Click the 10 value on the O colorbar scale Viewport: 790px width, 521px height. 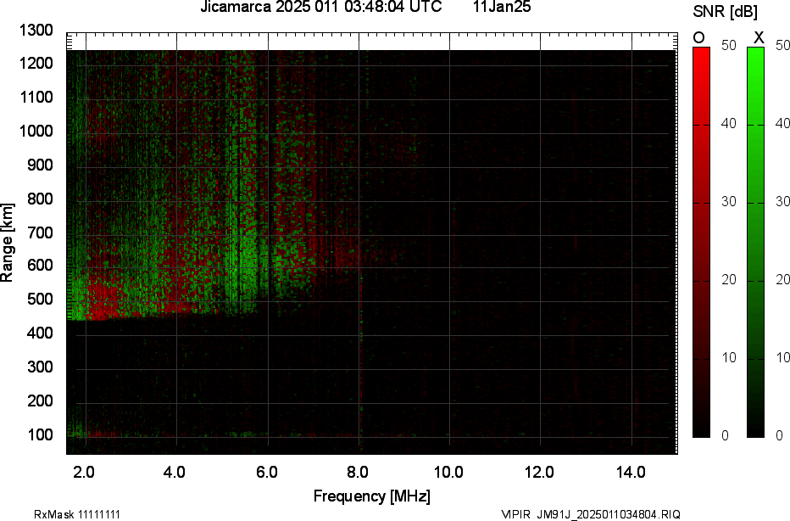tap(728, 357)
